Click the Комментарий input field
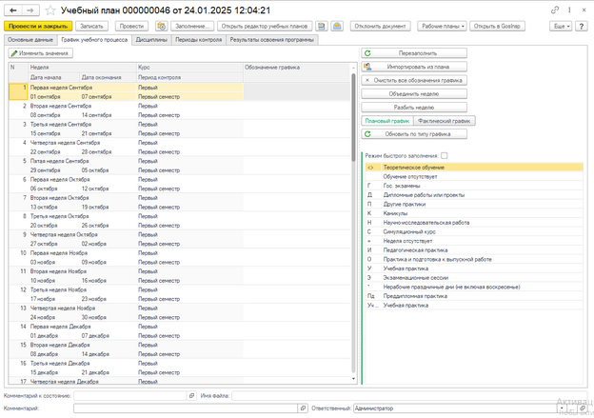This screenshot has width=594, height=418. coord(188,408)
